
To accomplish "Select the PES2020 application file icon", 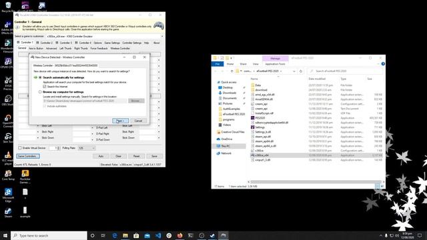I will 252,118.
